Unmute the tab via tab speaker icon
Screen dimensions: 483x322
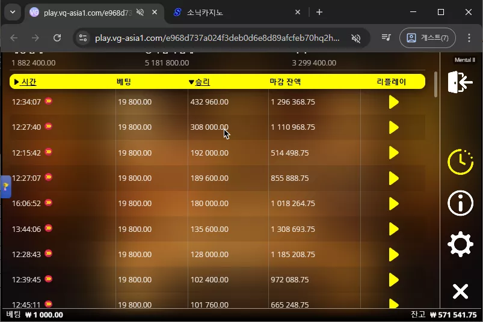(x=140, y=12)
